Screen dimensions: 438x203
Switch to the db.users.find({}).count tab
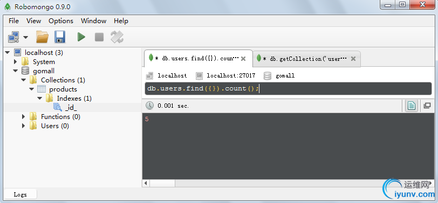[198, 59]
